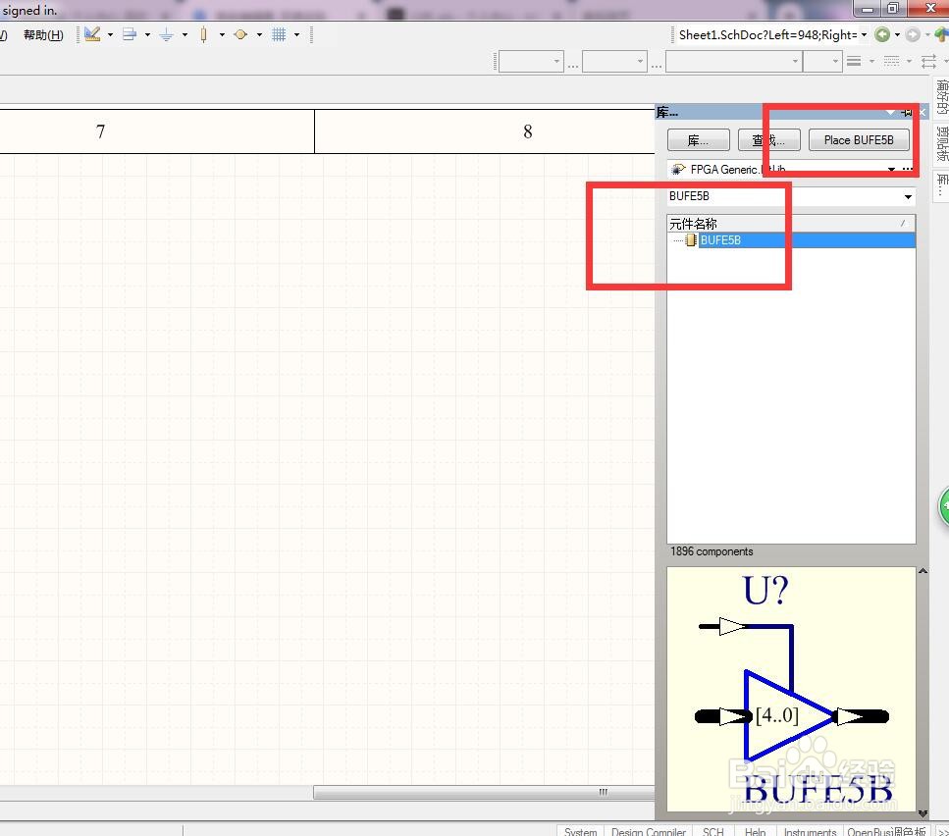Restore down the application window
949x836 pixels.
tap(893, 8)
